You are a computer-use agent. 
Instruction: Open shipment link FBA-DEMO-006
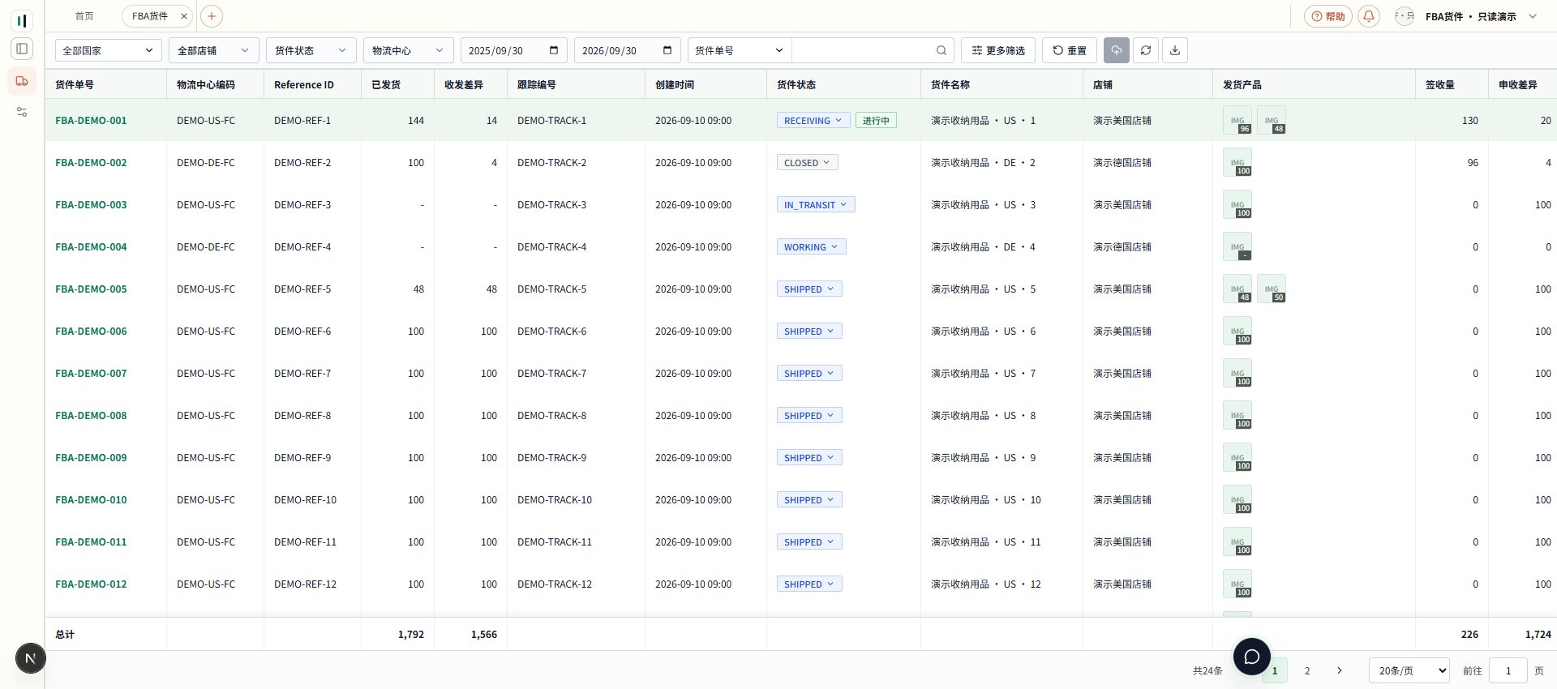point(91,331)
